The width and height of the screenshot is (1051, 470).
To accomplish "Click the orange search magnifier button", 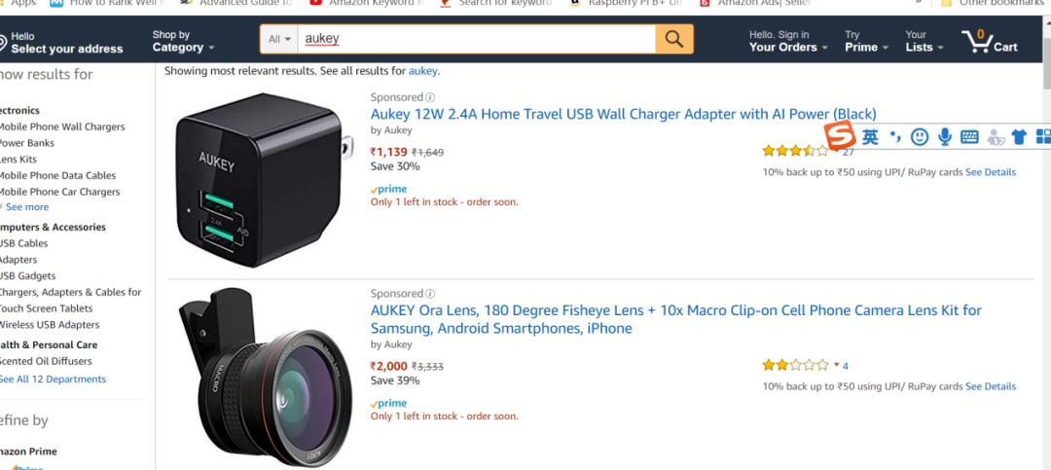I will pos(674,40).
